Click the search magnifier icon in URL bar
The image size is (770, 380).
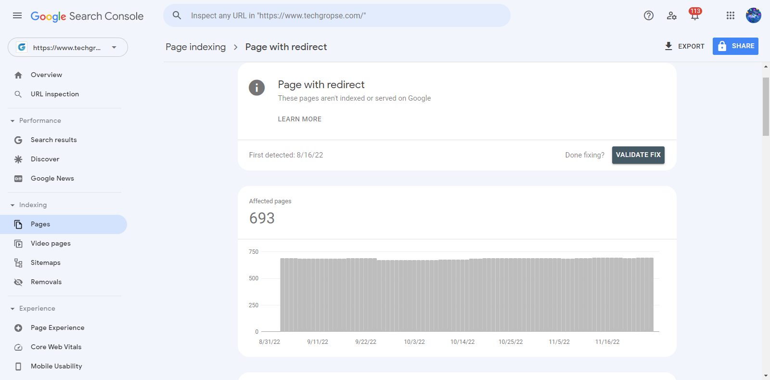coord(177,15)
